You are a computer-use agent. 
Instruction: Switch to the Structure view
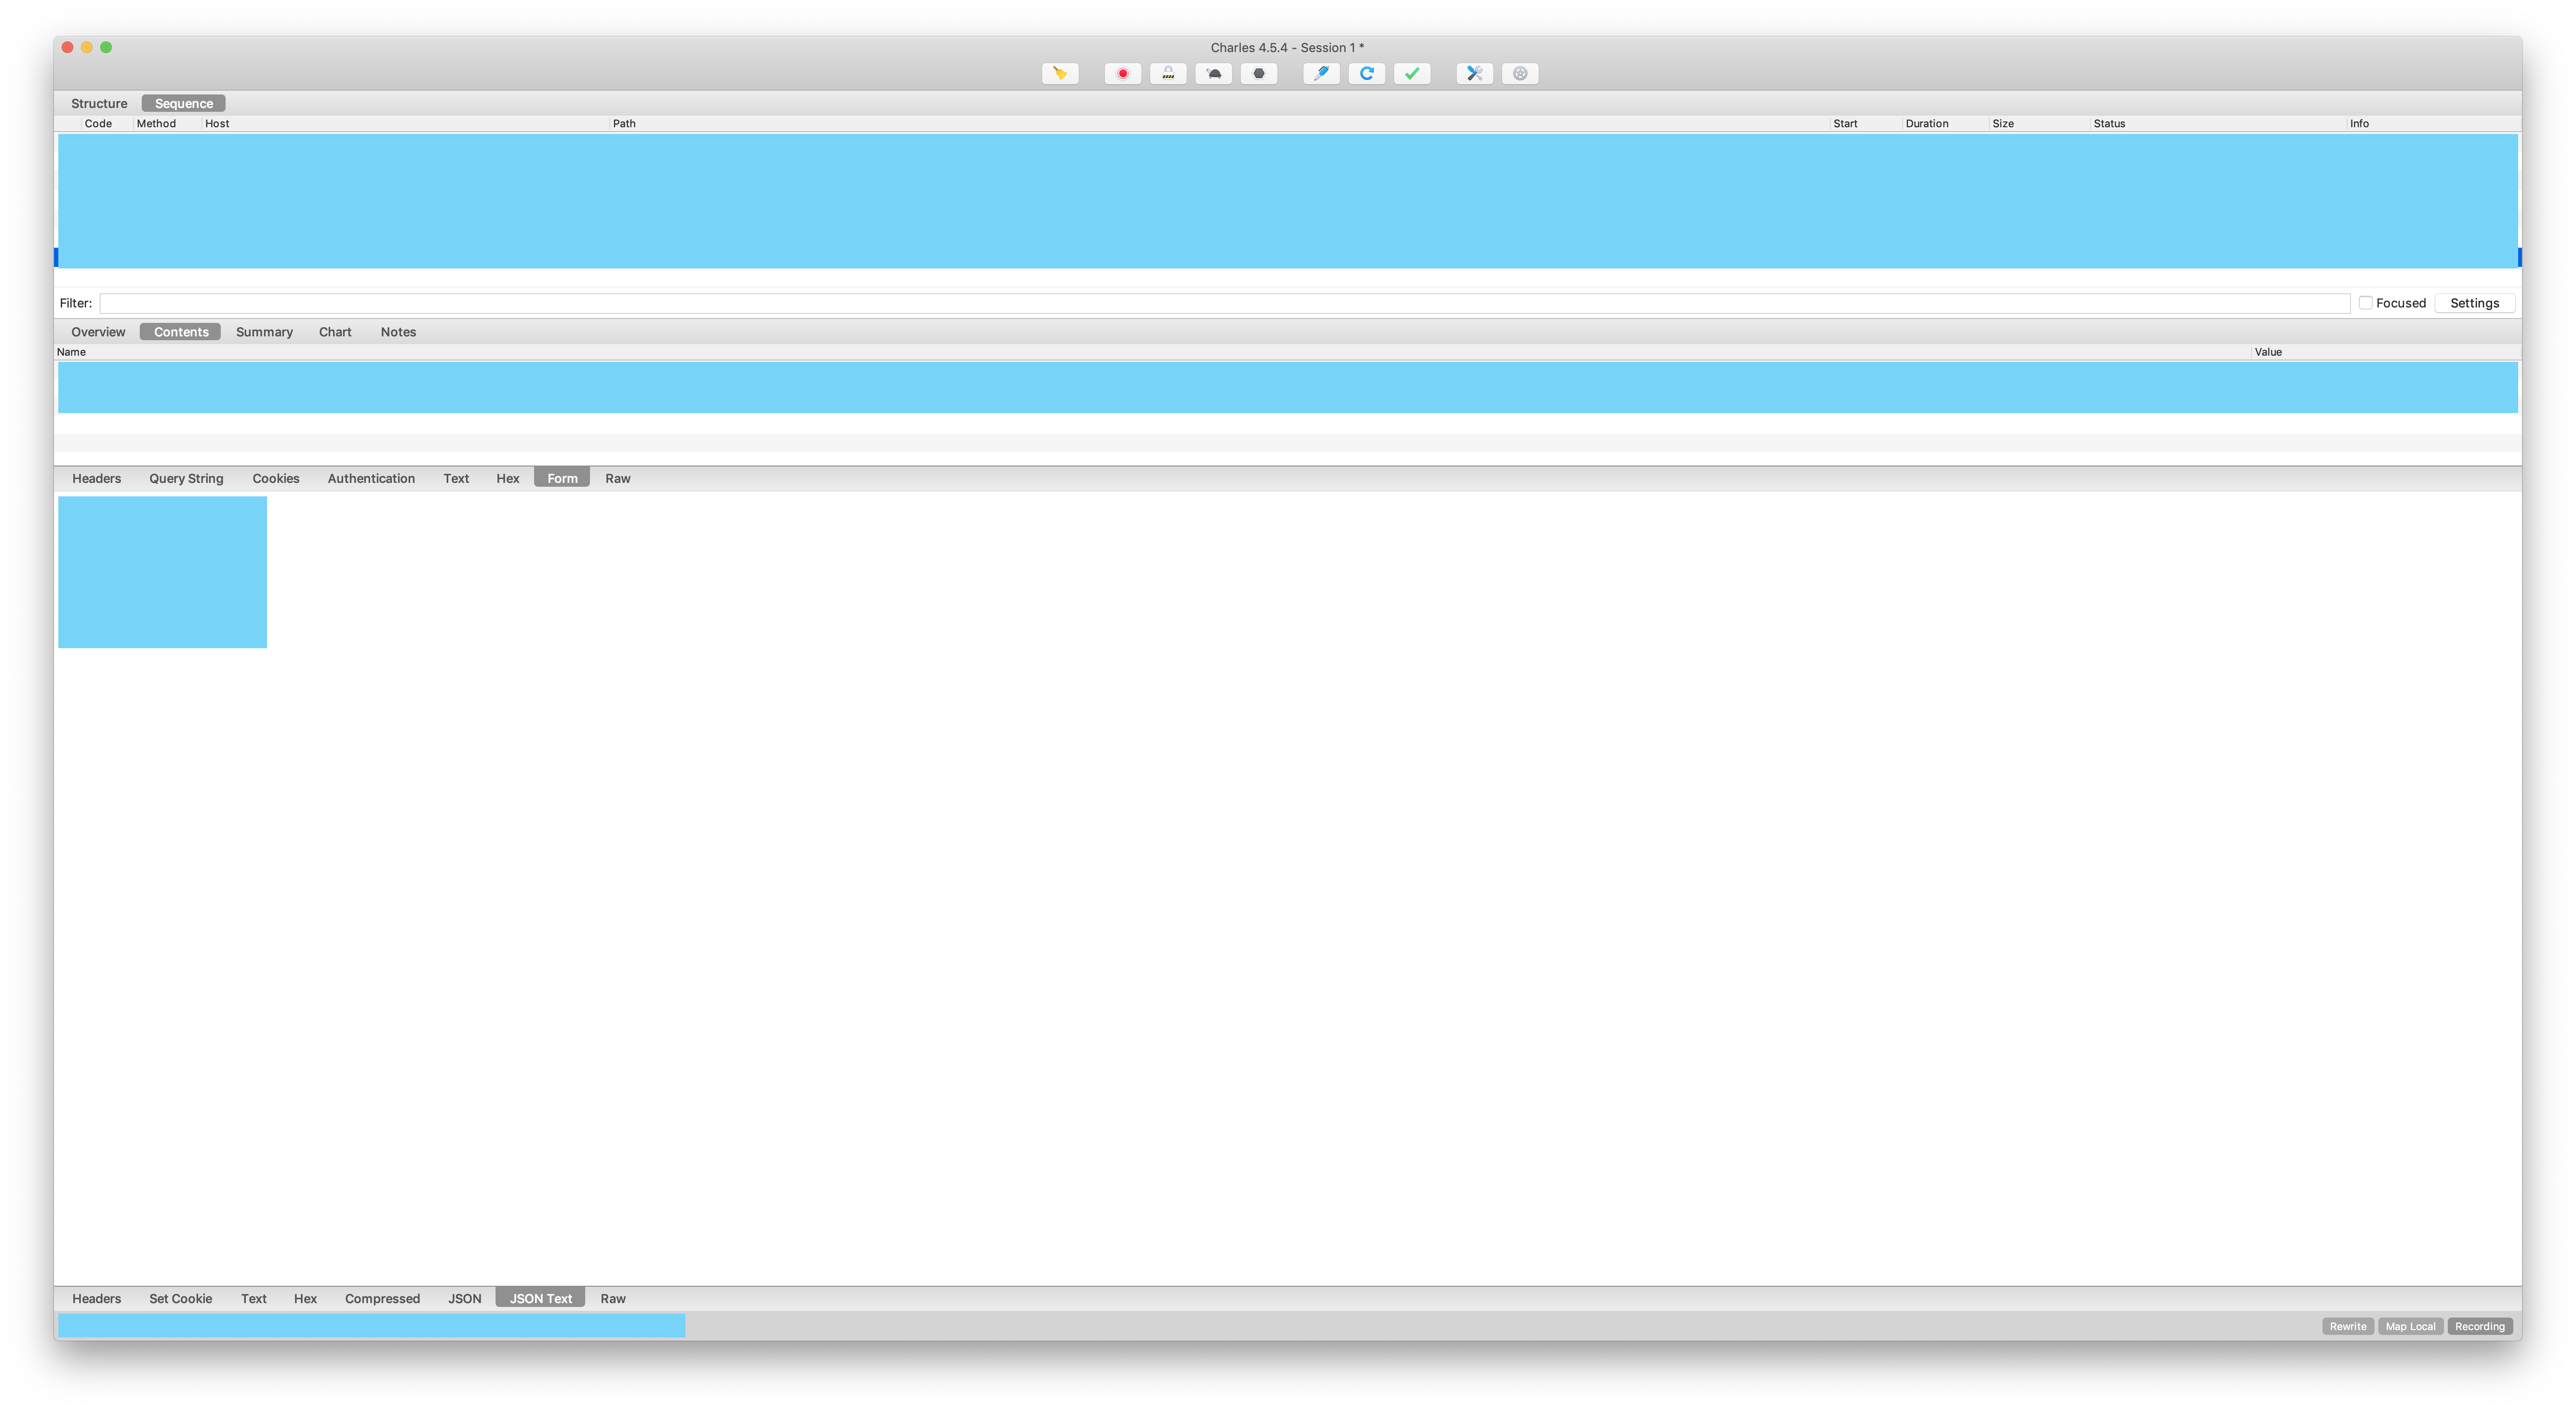point(99,102)
